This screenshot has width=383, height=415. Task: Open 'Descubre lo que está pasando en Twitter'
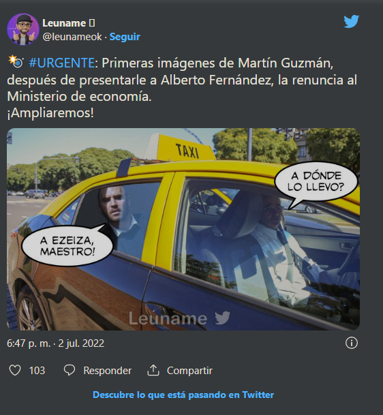pos(183,395)
